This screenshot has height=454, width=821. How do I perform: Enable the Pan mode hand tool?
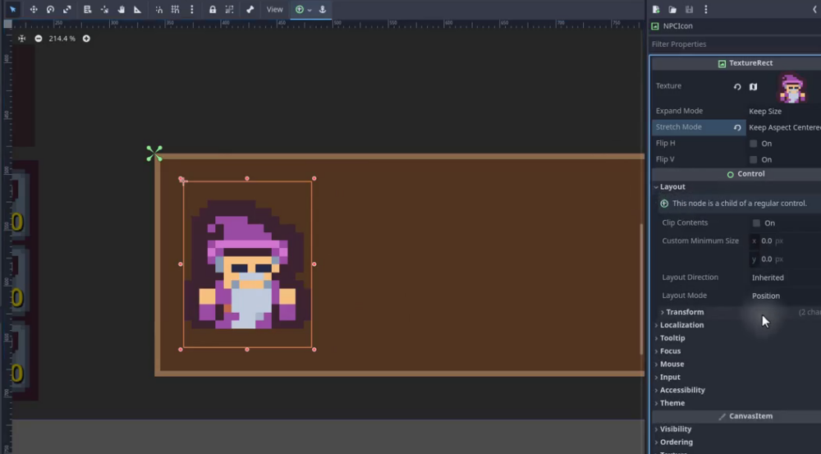coord(121,9)
